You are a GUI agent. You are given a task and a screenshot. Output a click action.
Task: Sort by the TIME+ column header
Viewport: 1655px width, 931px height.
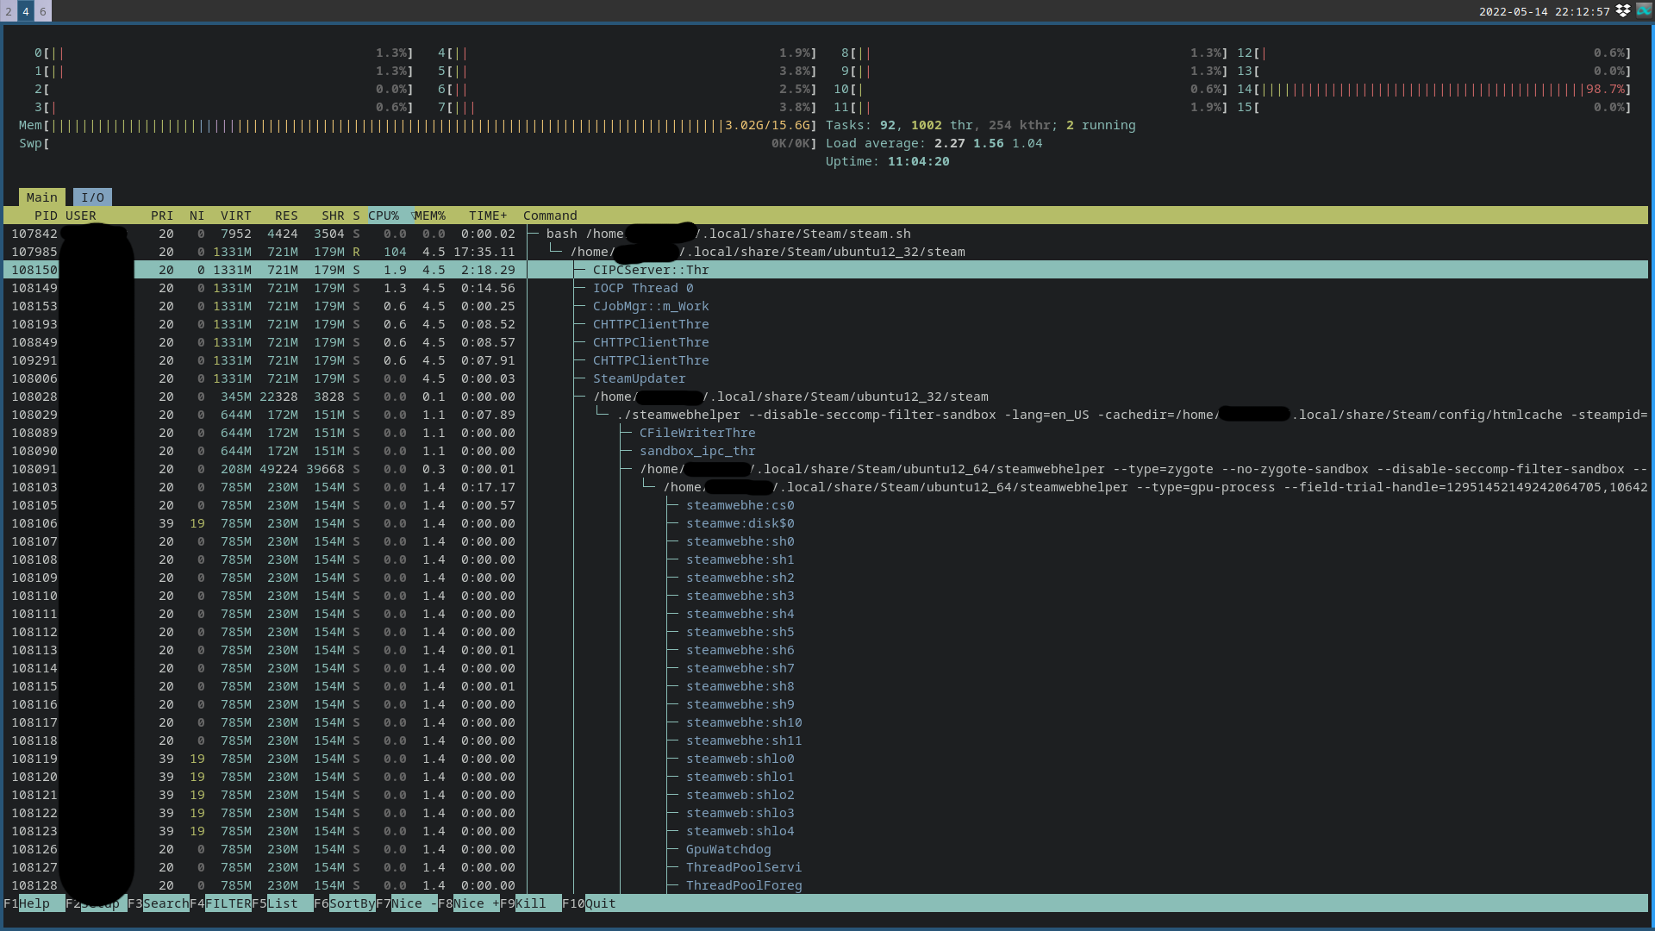(488, 216)
